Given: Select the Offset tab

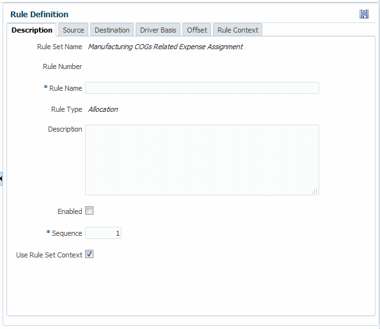Looking at the screenshot, I should pyautogui.click(x=197, y=30).
